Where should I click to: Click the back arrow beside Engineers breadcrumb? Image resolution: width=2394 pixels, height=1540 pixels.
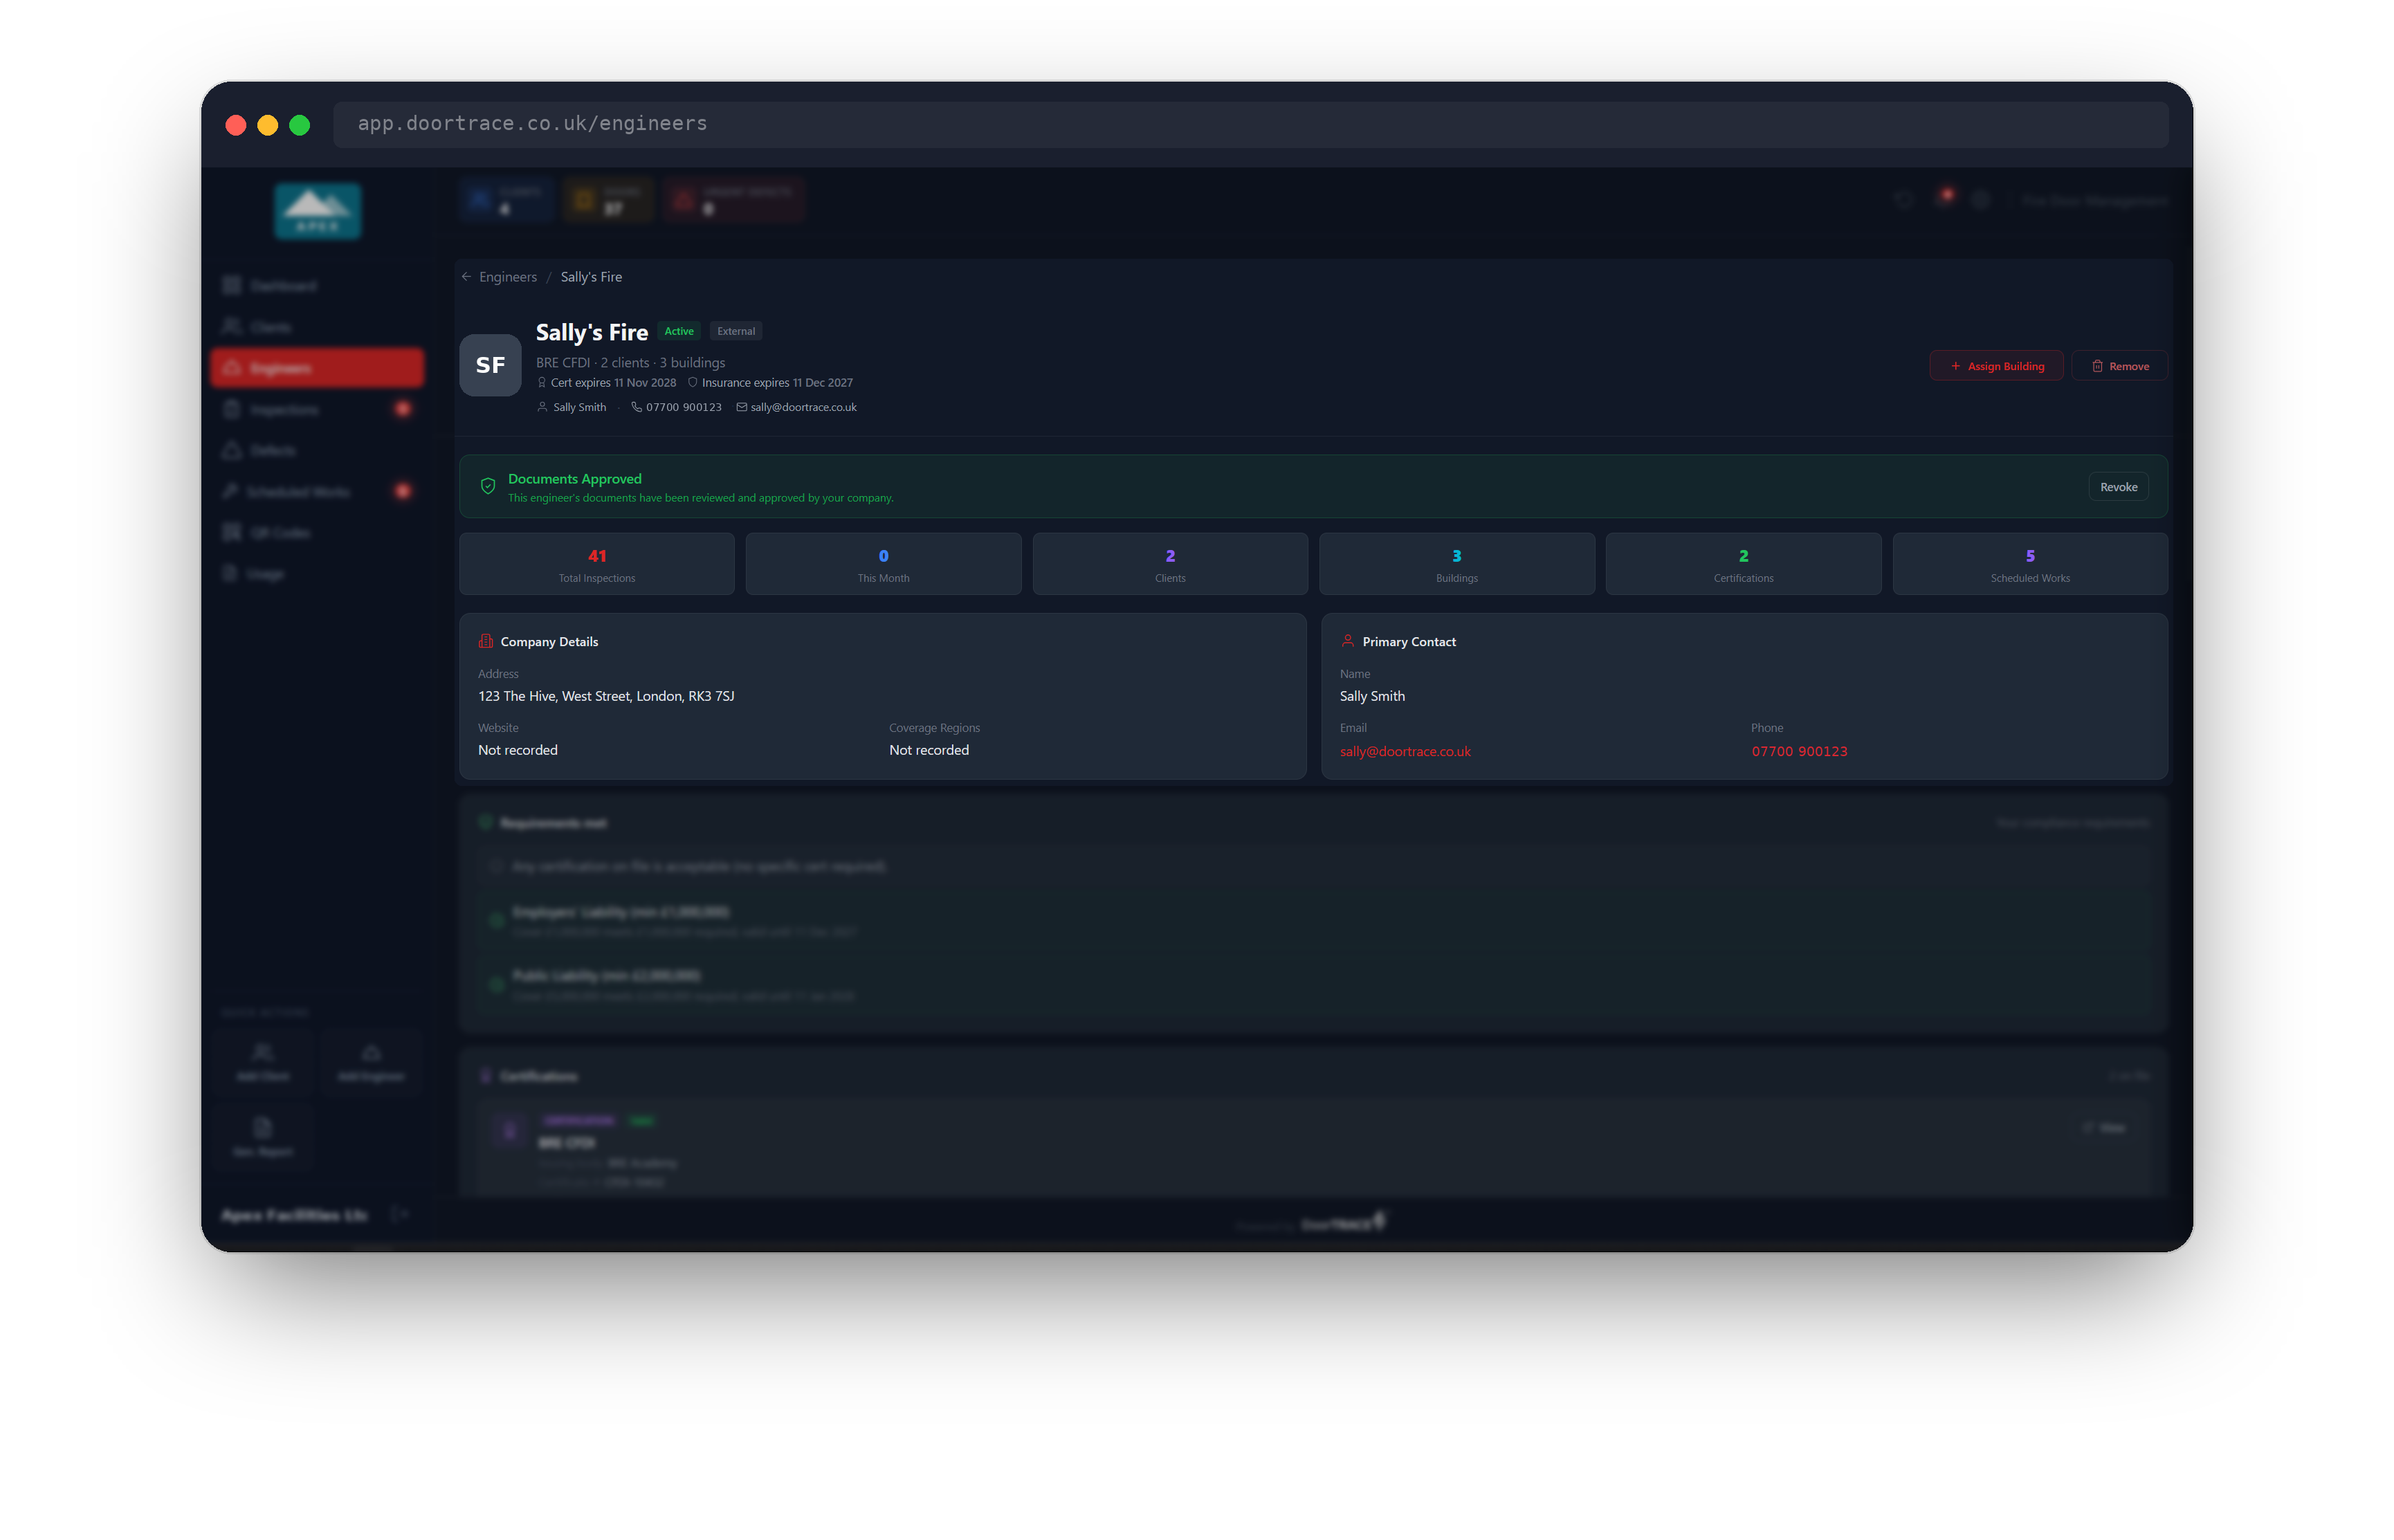coord(466,277)
